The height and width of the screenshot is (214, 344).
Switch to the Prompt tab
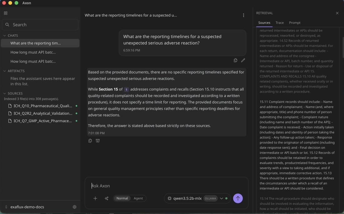[295, 23]
